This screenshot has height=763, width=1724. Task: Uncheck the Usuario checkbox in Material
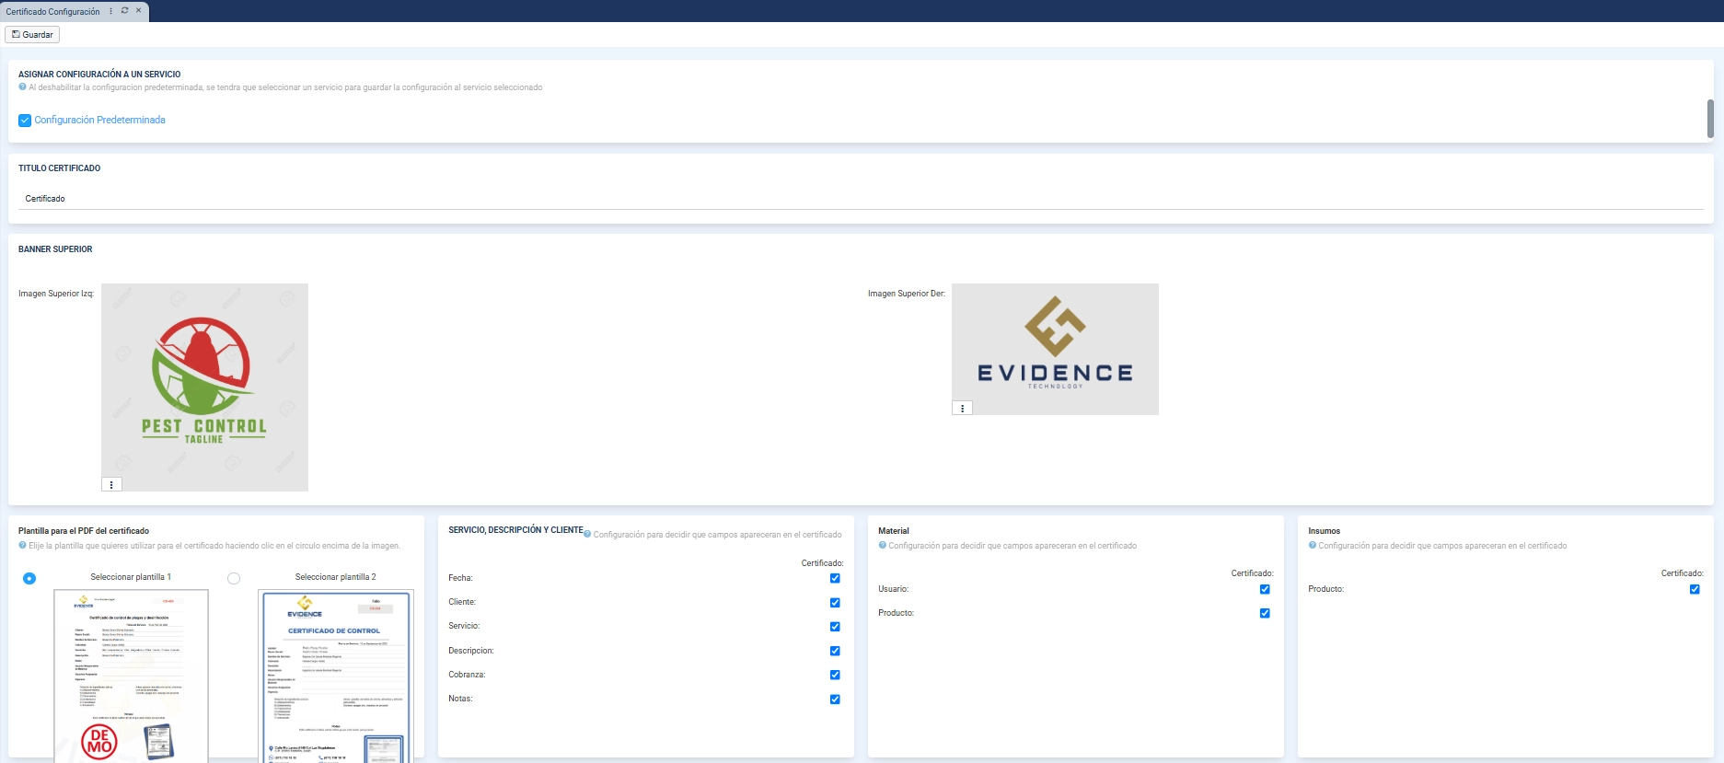click(x=1265, y=589)
